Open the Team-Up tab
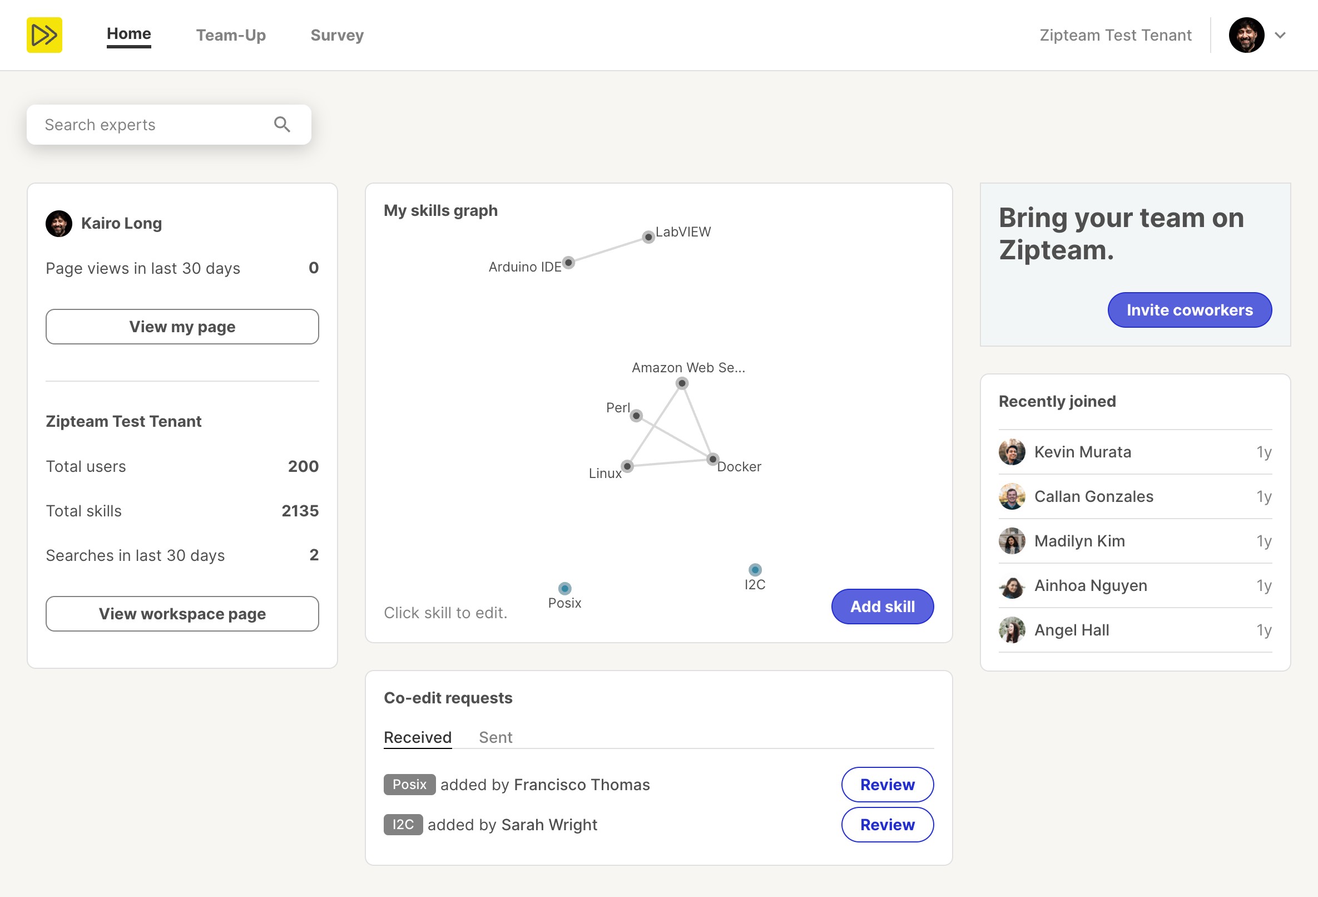 tap(231, 35)
